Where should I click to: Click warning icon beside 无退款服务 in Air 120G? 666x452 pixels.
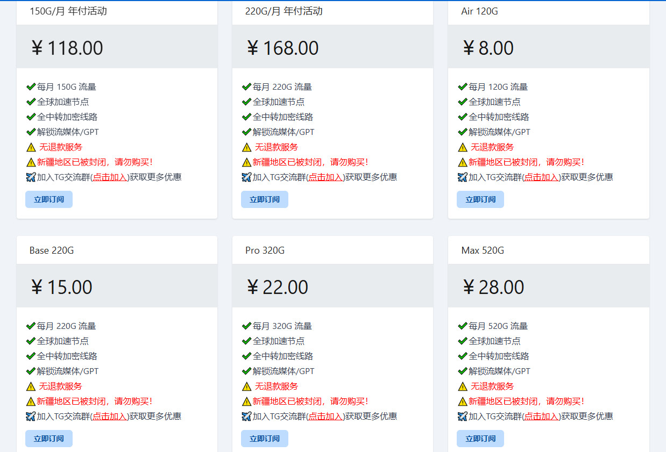point(462,147)
